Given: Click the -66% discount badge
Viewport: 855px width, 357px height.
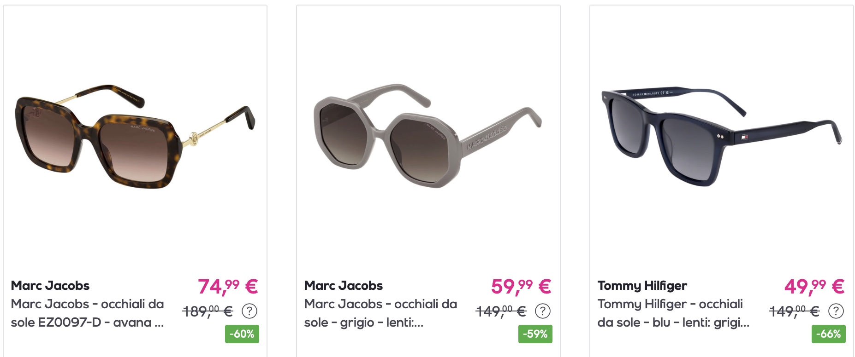Looking at the screenshot, I should [x=829, y=334].
